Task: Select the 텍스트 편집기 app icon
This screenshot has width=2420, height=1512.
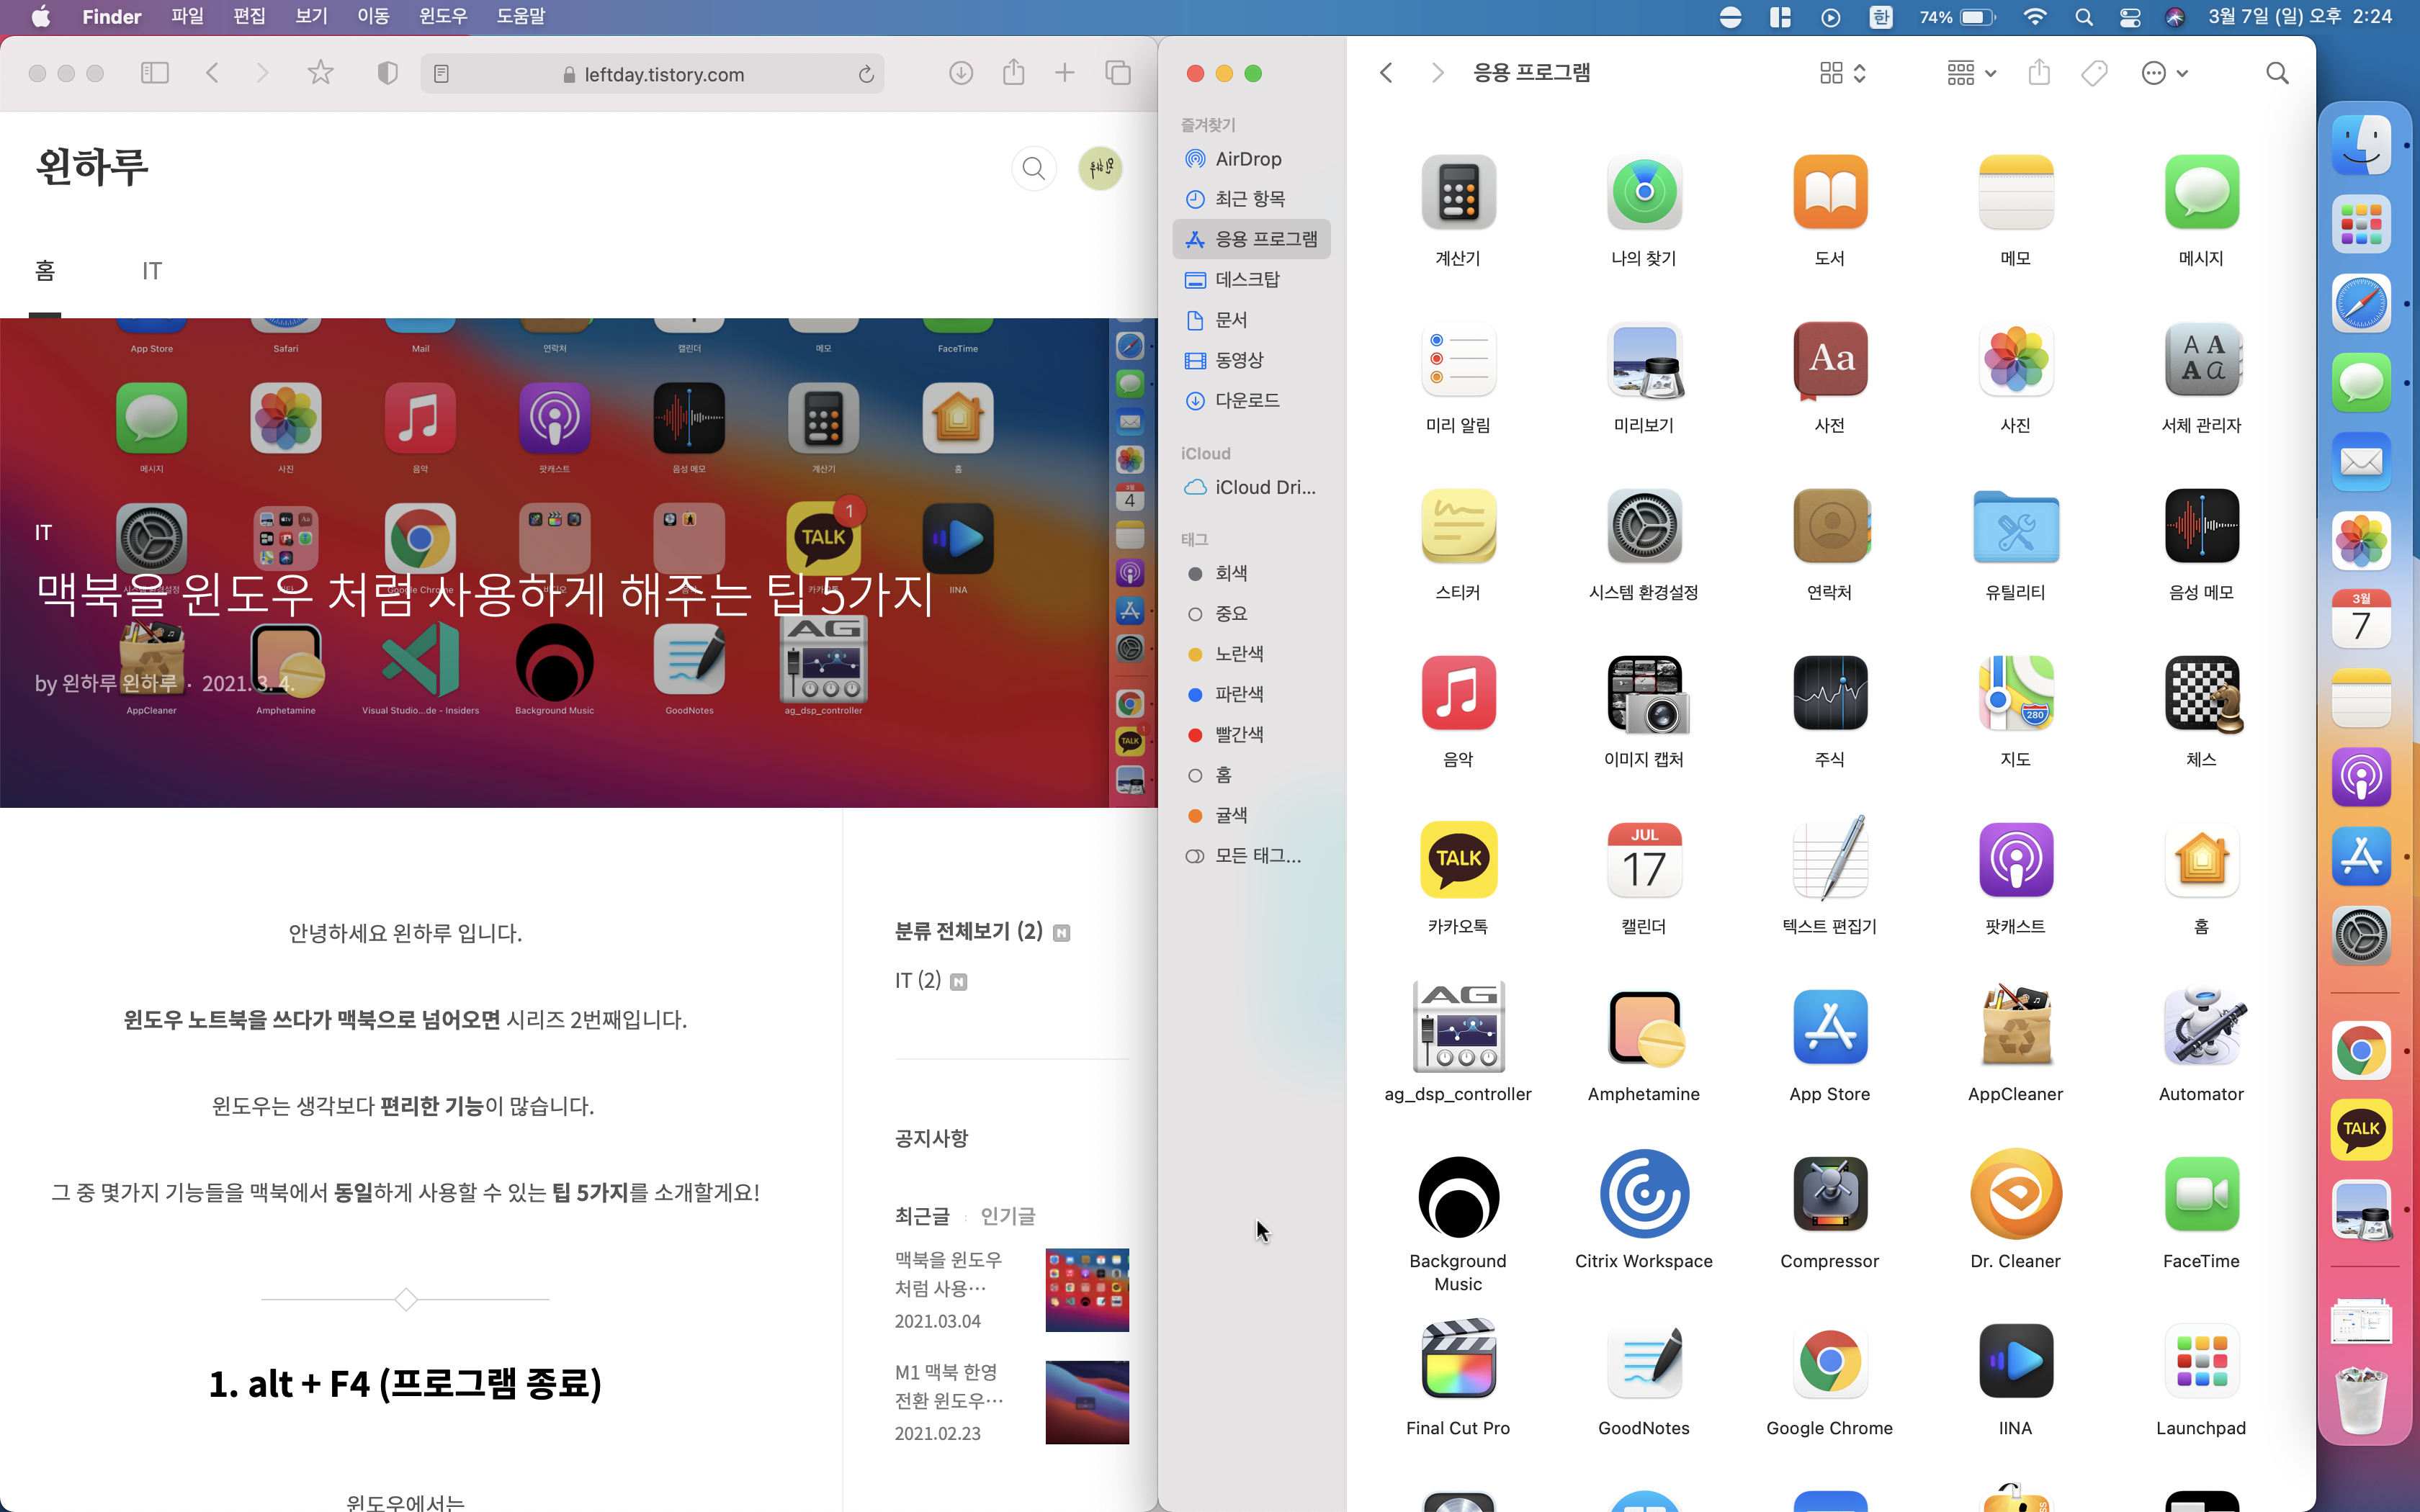Action: click(x=1830, y=858)
